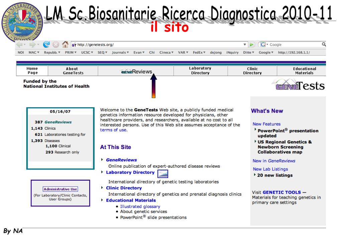Select the GeneReviews navigation tab
Screen dimensions: 342x236
[x=136, y=71]
